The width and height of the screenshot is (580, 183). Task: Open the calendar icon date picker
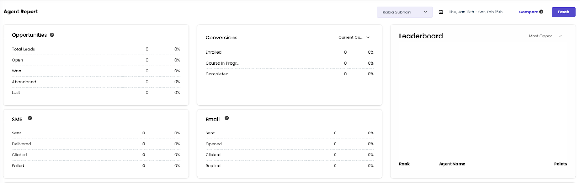(x=441, y=12)
